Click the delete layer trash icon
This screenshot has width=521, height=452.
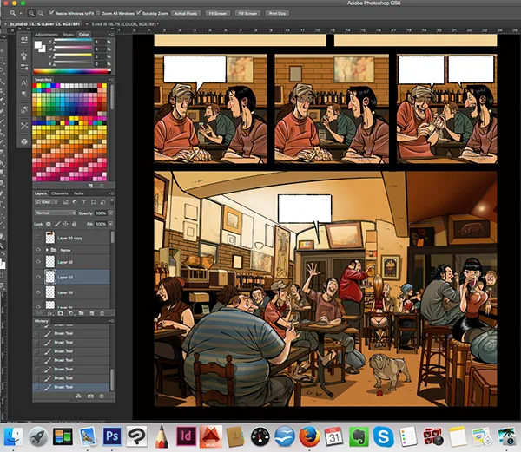point(102,313)
